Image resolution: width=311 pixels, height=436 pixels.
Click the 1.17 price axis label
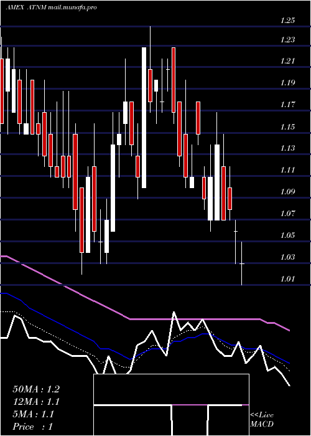point(287,105)
